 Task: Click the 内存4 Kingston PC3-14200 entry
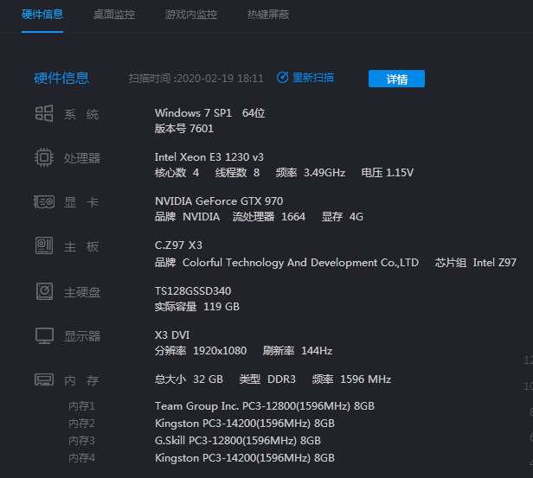245,458
